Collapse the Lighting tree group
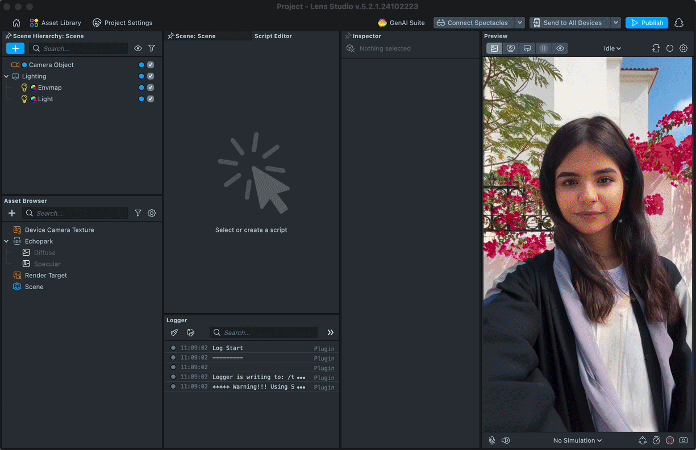The width and height of the screenshot is (696, 450). 6,76
